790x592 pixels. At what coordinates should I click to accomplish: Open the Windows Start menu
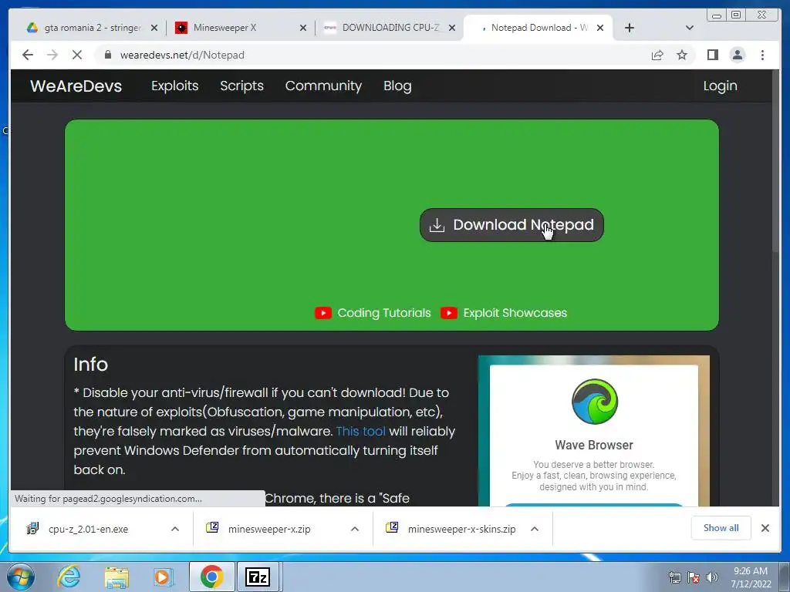[x=21, y=577]
